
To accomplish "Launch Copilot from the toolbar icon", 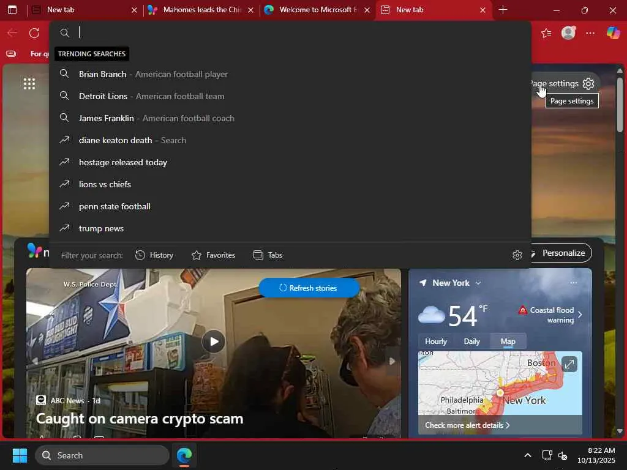I will click(612, 33).
